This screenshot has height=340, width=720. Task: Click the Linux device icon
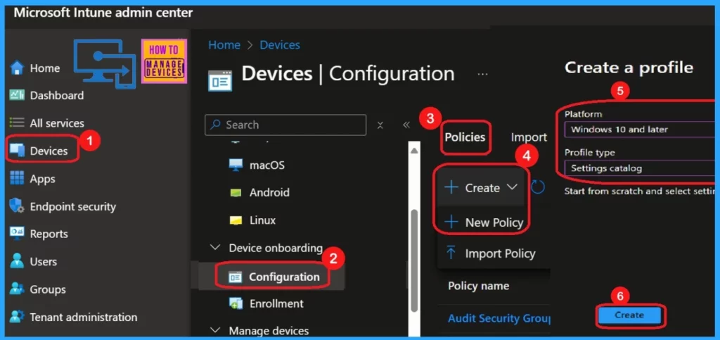(x=236, y=220)
